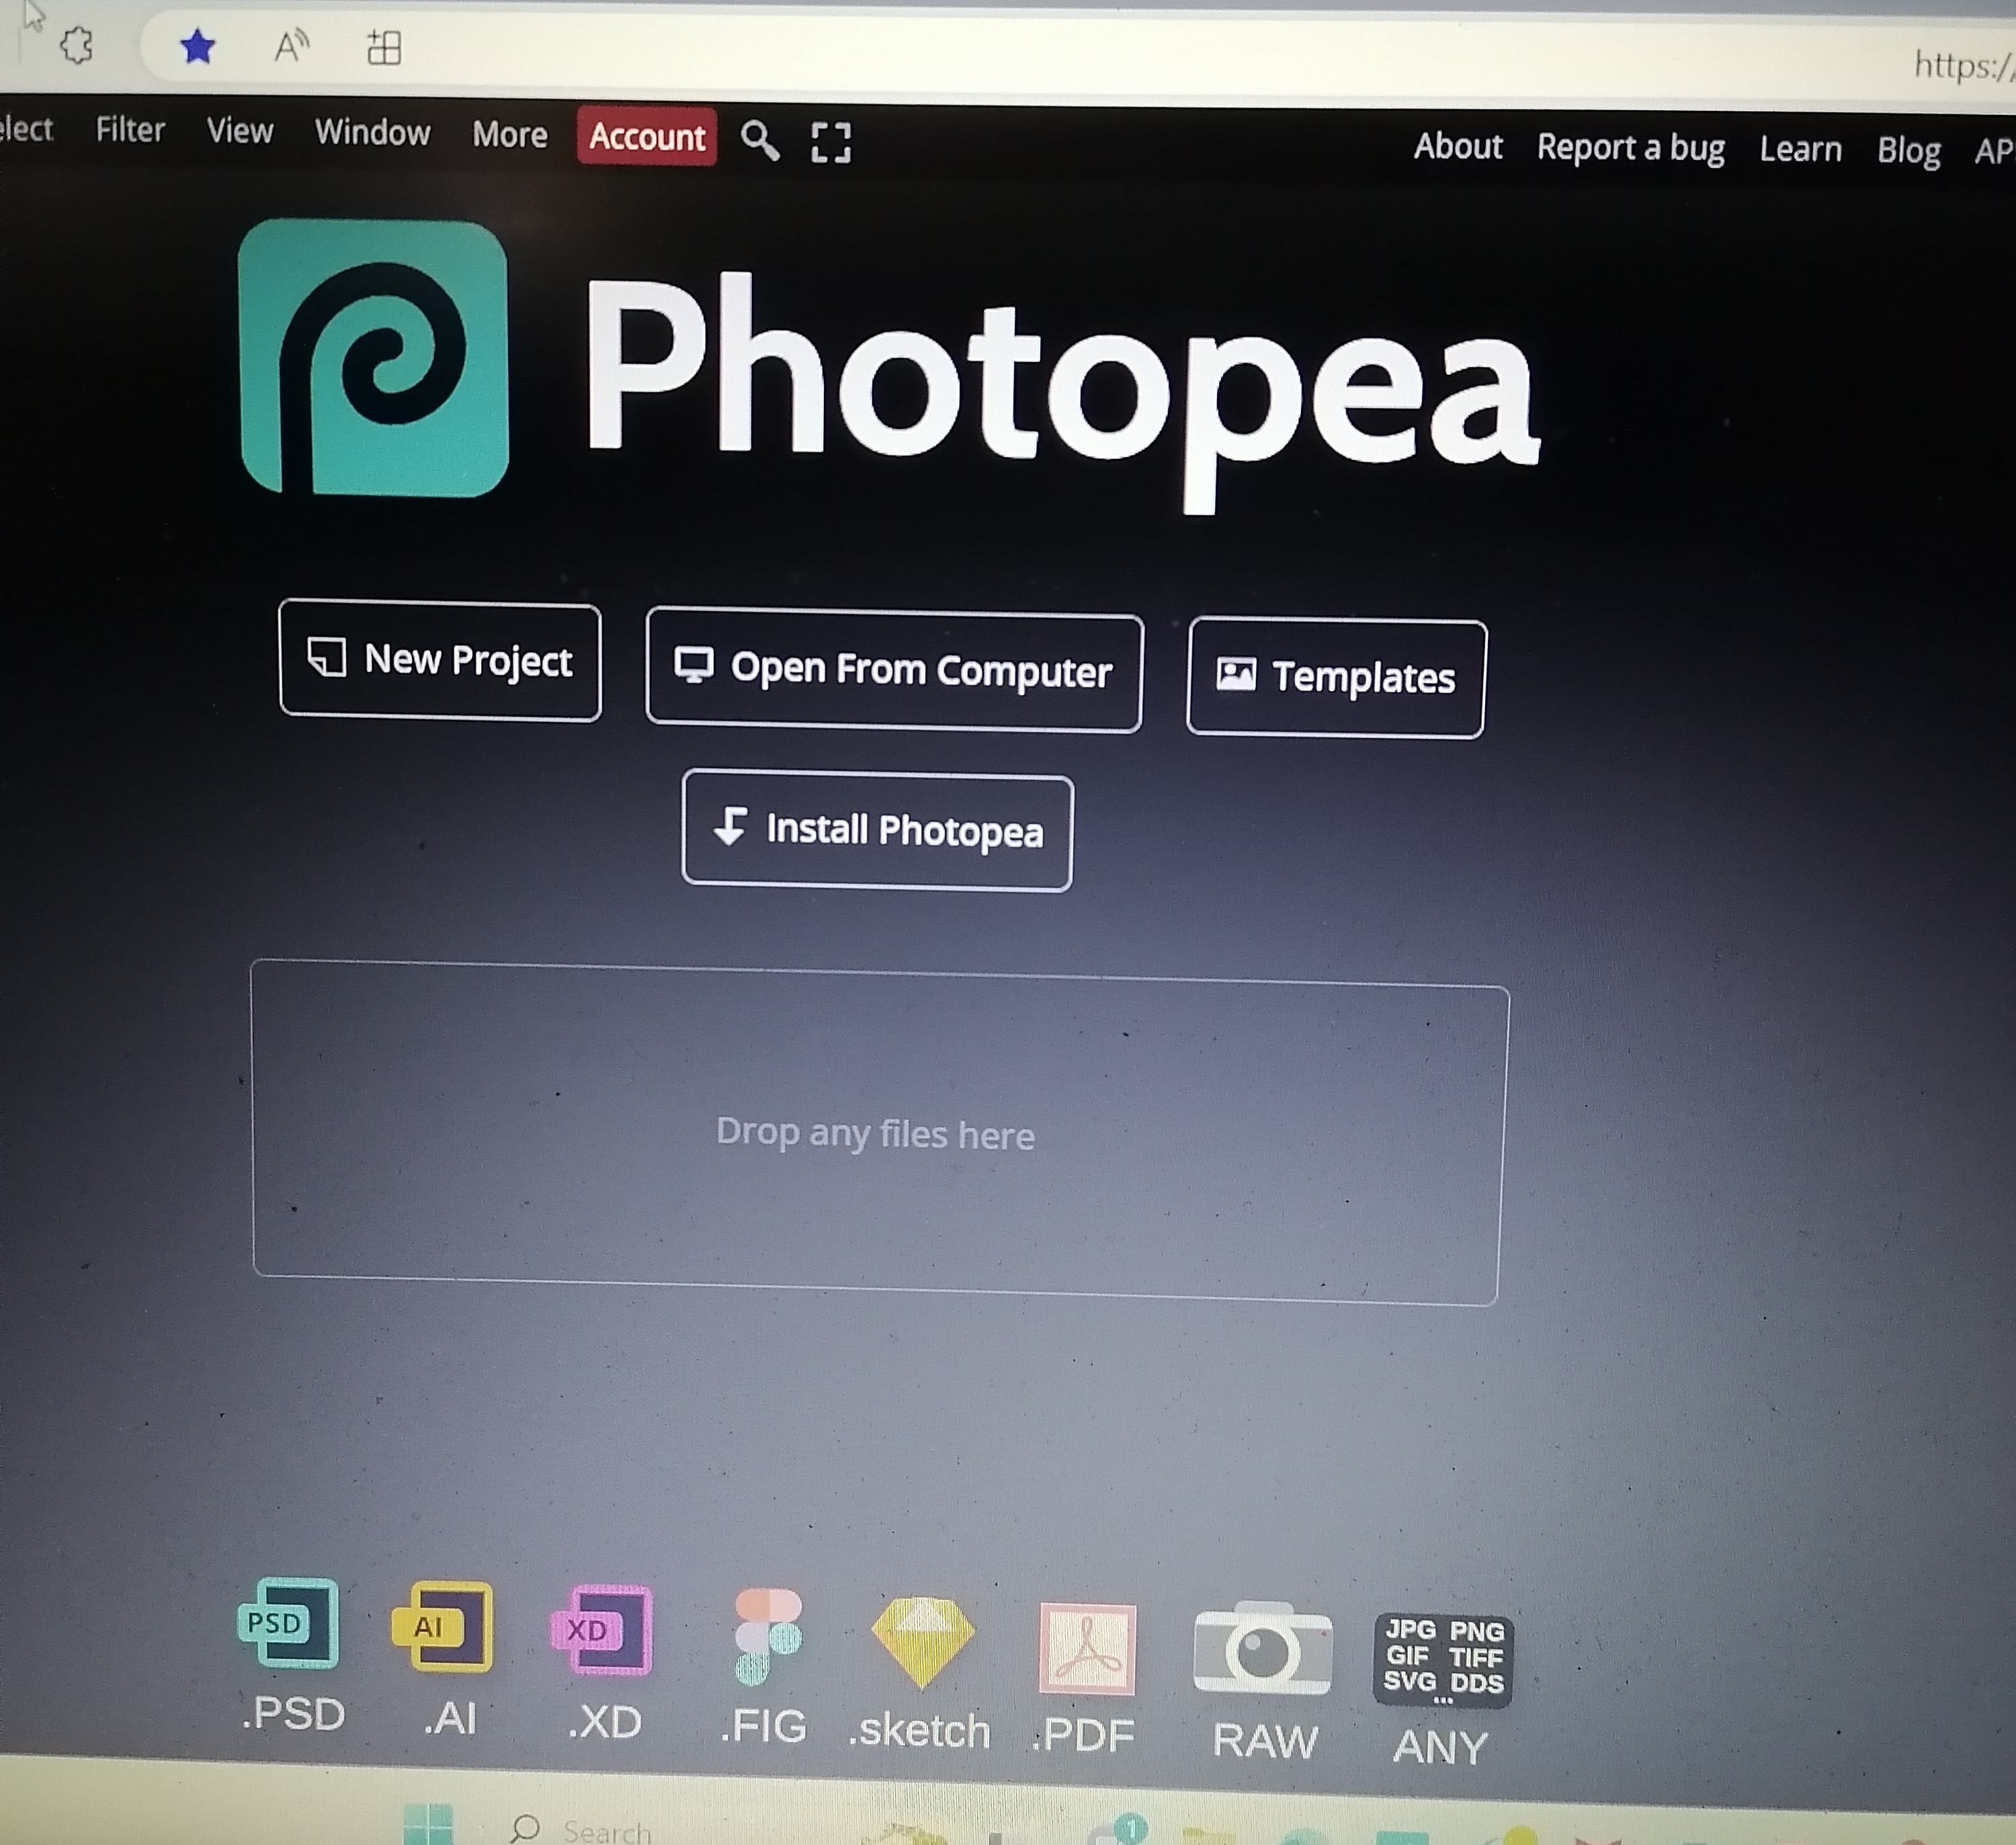Click the New Project button
The image size is (2016, 1845).
click(x=440, y=661)
